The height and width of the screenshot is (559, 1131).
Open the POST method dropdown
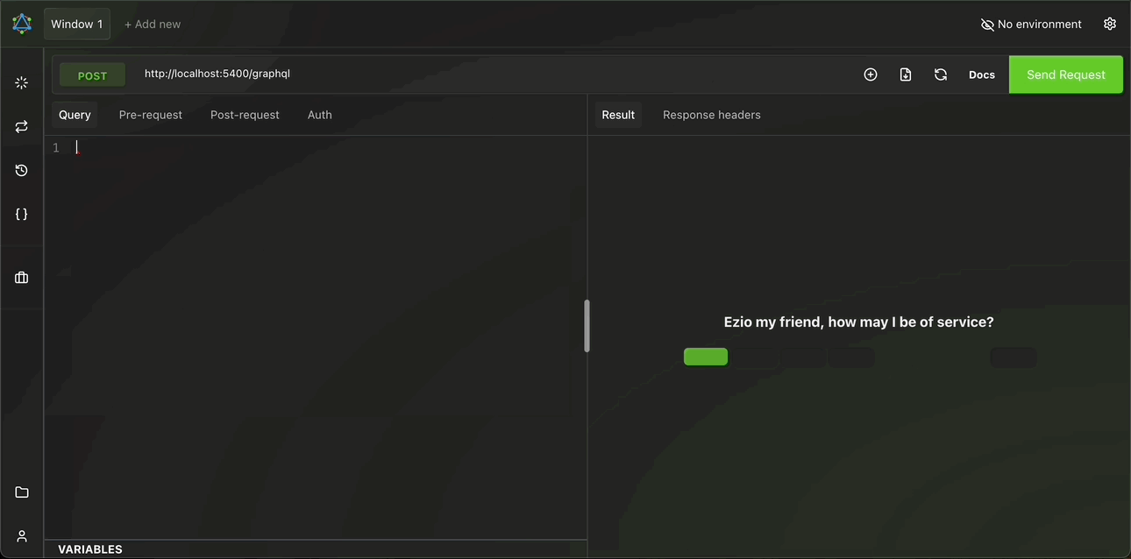pos(92,75)
